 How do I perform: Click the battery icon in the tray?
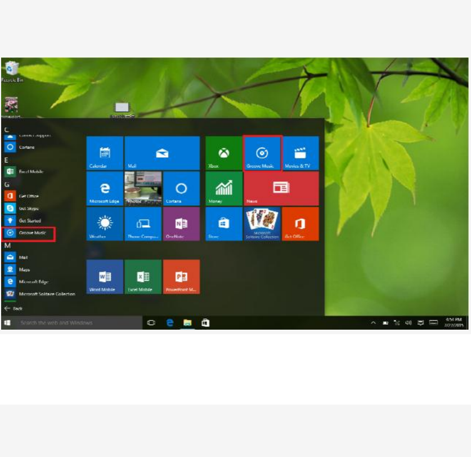point(385,323)
